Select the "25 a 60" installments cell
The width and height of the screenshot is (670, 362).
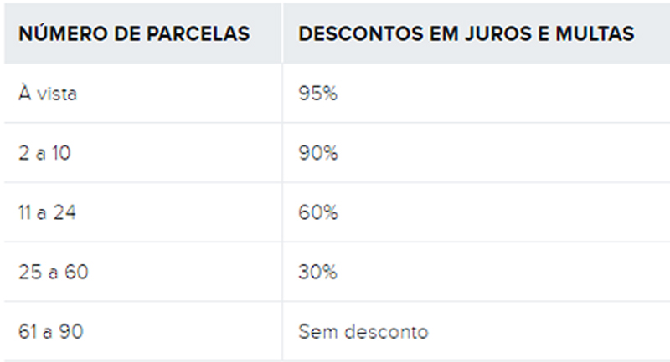(x=53, y=273)
